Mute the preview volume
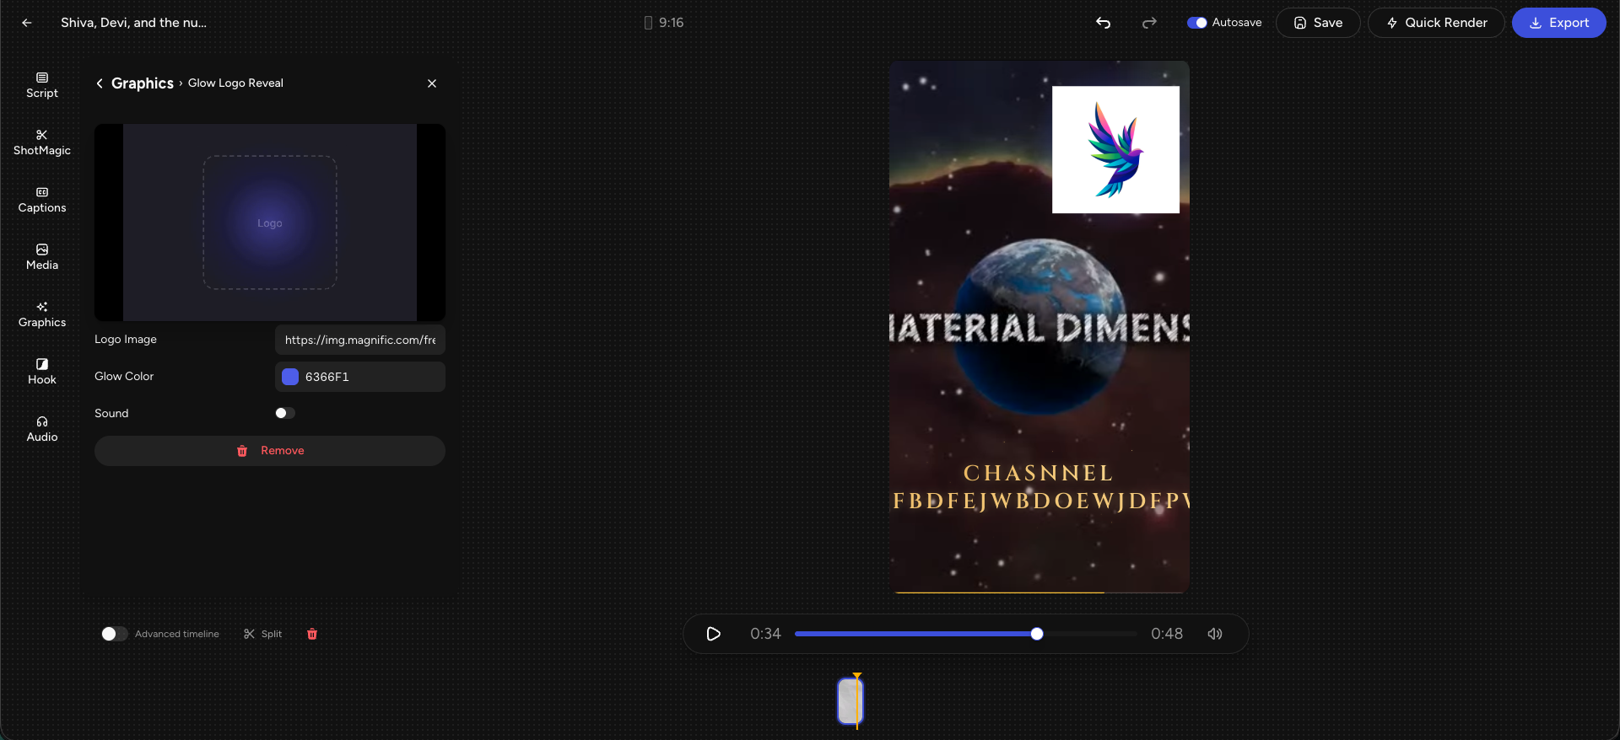The width and height of the screenshot is (1620, 740). point(1215,634)
